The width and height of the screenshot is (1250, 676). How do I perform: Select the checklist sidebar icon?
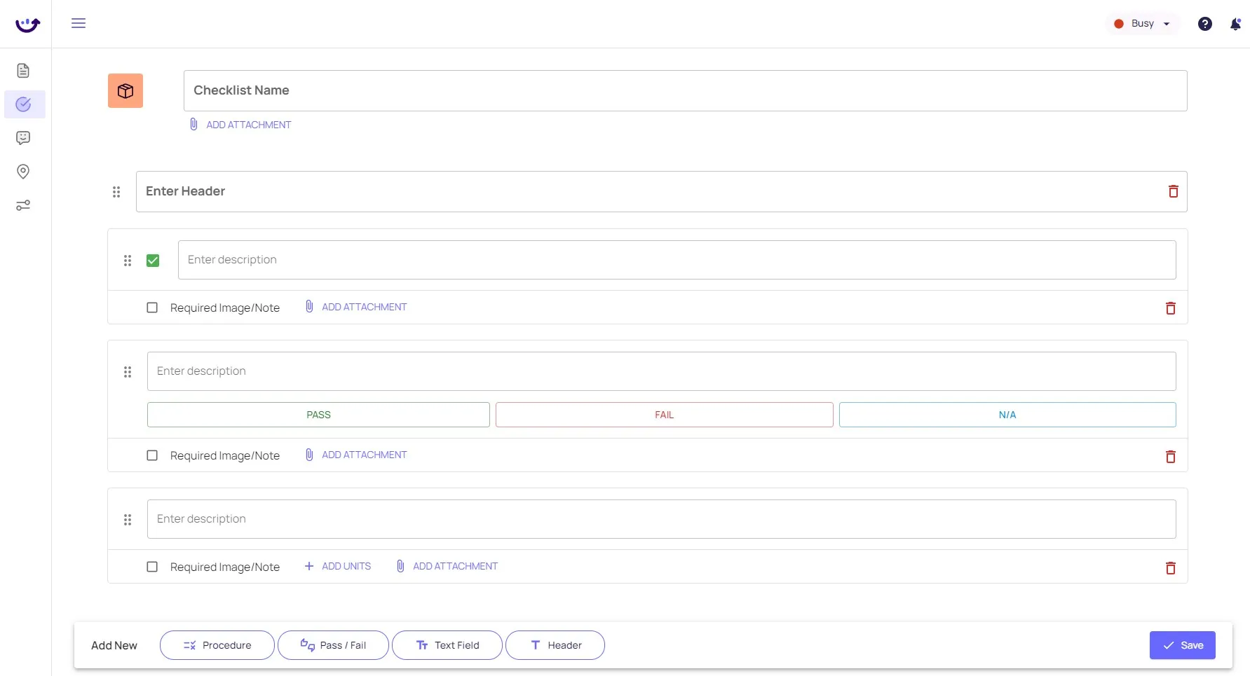pyautogui.click(x=23, y=104)
